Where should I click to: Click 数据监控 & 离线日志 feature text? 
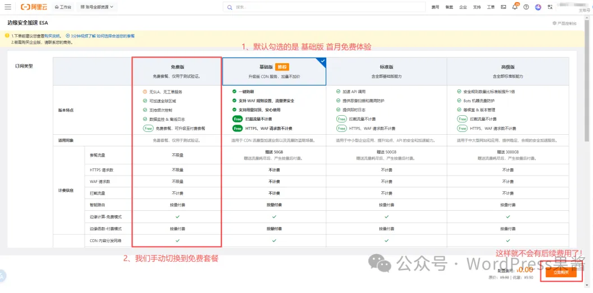[166, 119]
